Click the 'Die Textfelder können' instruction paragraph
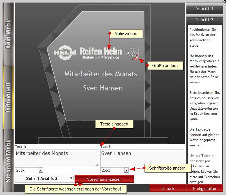226x195 pixels. tap(205, 137)
